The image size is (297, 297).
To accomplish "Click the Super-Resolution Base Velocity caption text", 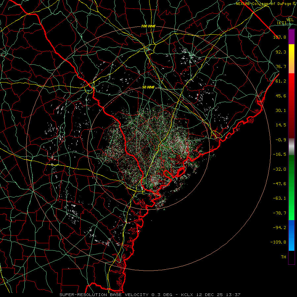I will [x=150, y=295].
